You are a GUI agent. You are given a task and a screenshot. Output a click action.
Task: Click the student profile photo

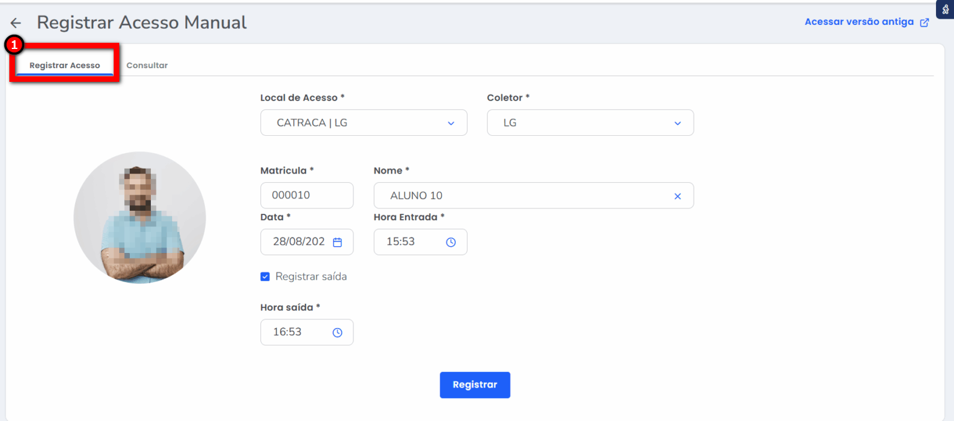140,218
